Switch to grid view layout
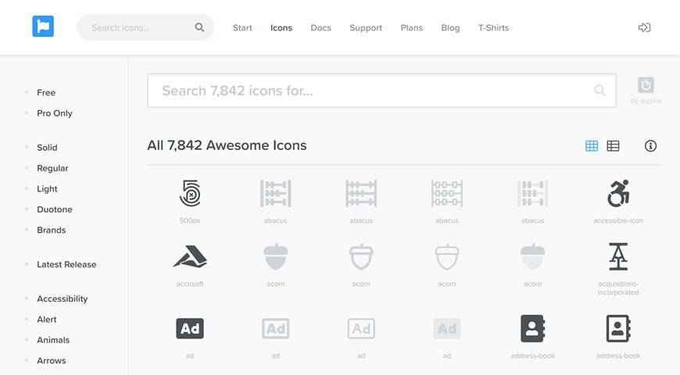Image resolution: width=680 pixels, height=375 pixels. [592, 145]
